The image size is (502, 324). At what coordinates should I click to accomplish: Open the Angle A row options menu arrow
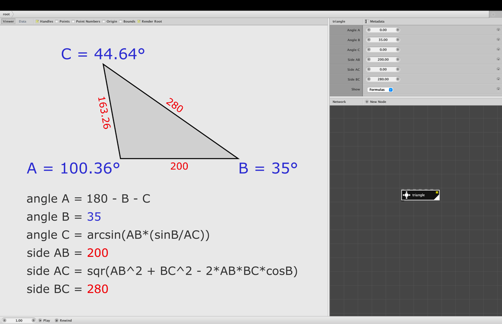pos(498,30)
